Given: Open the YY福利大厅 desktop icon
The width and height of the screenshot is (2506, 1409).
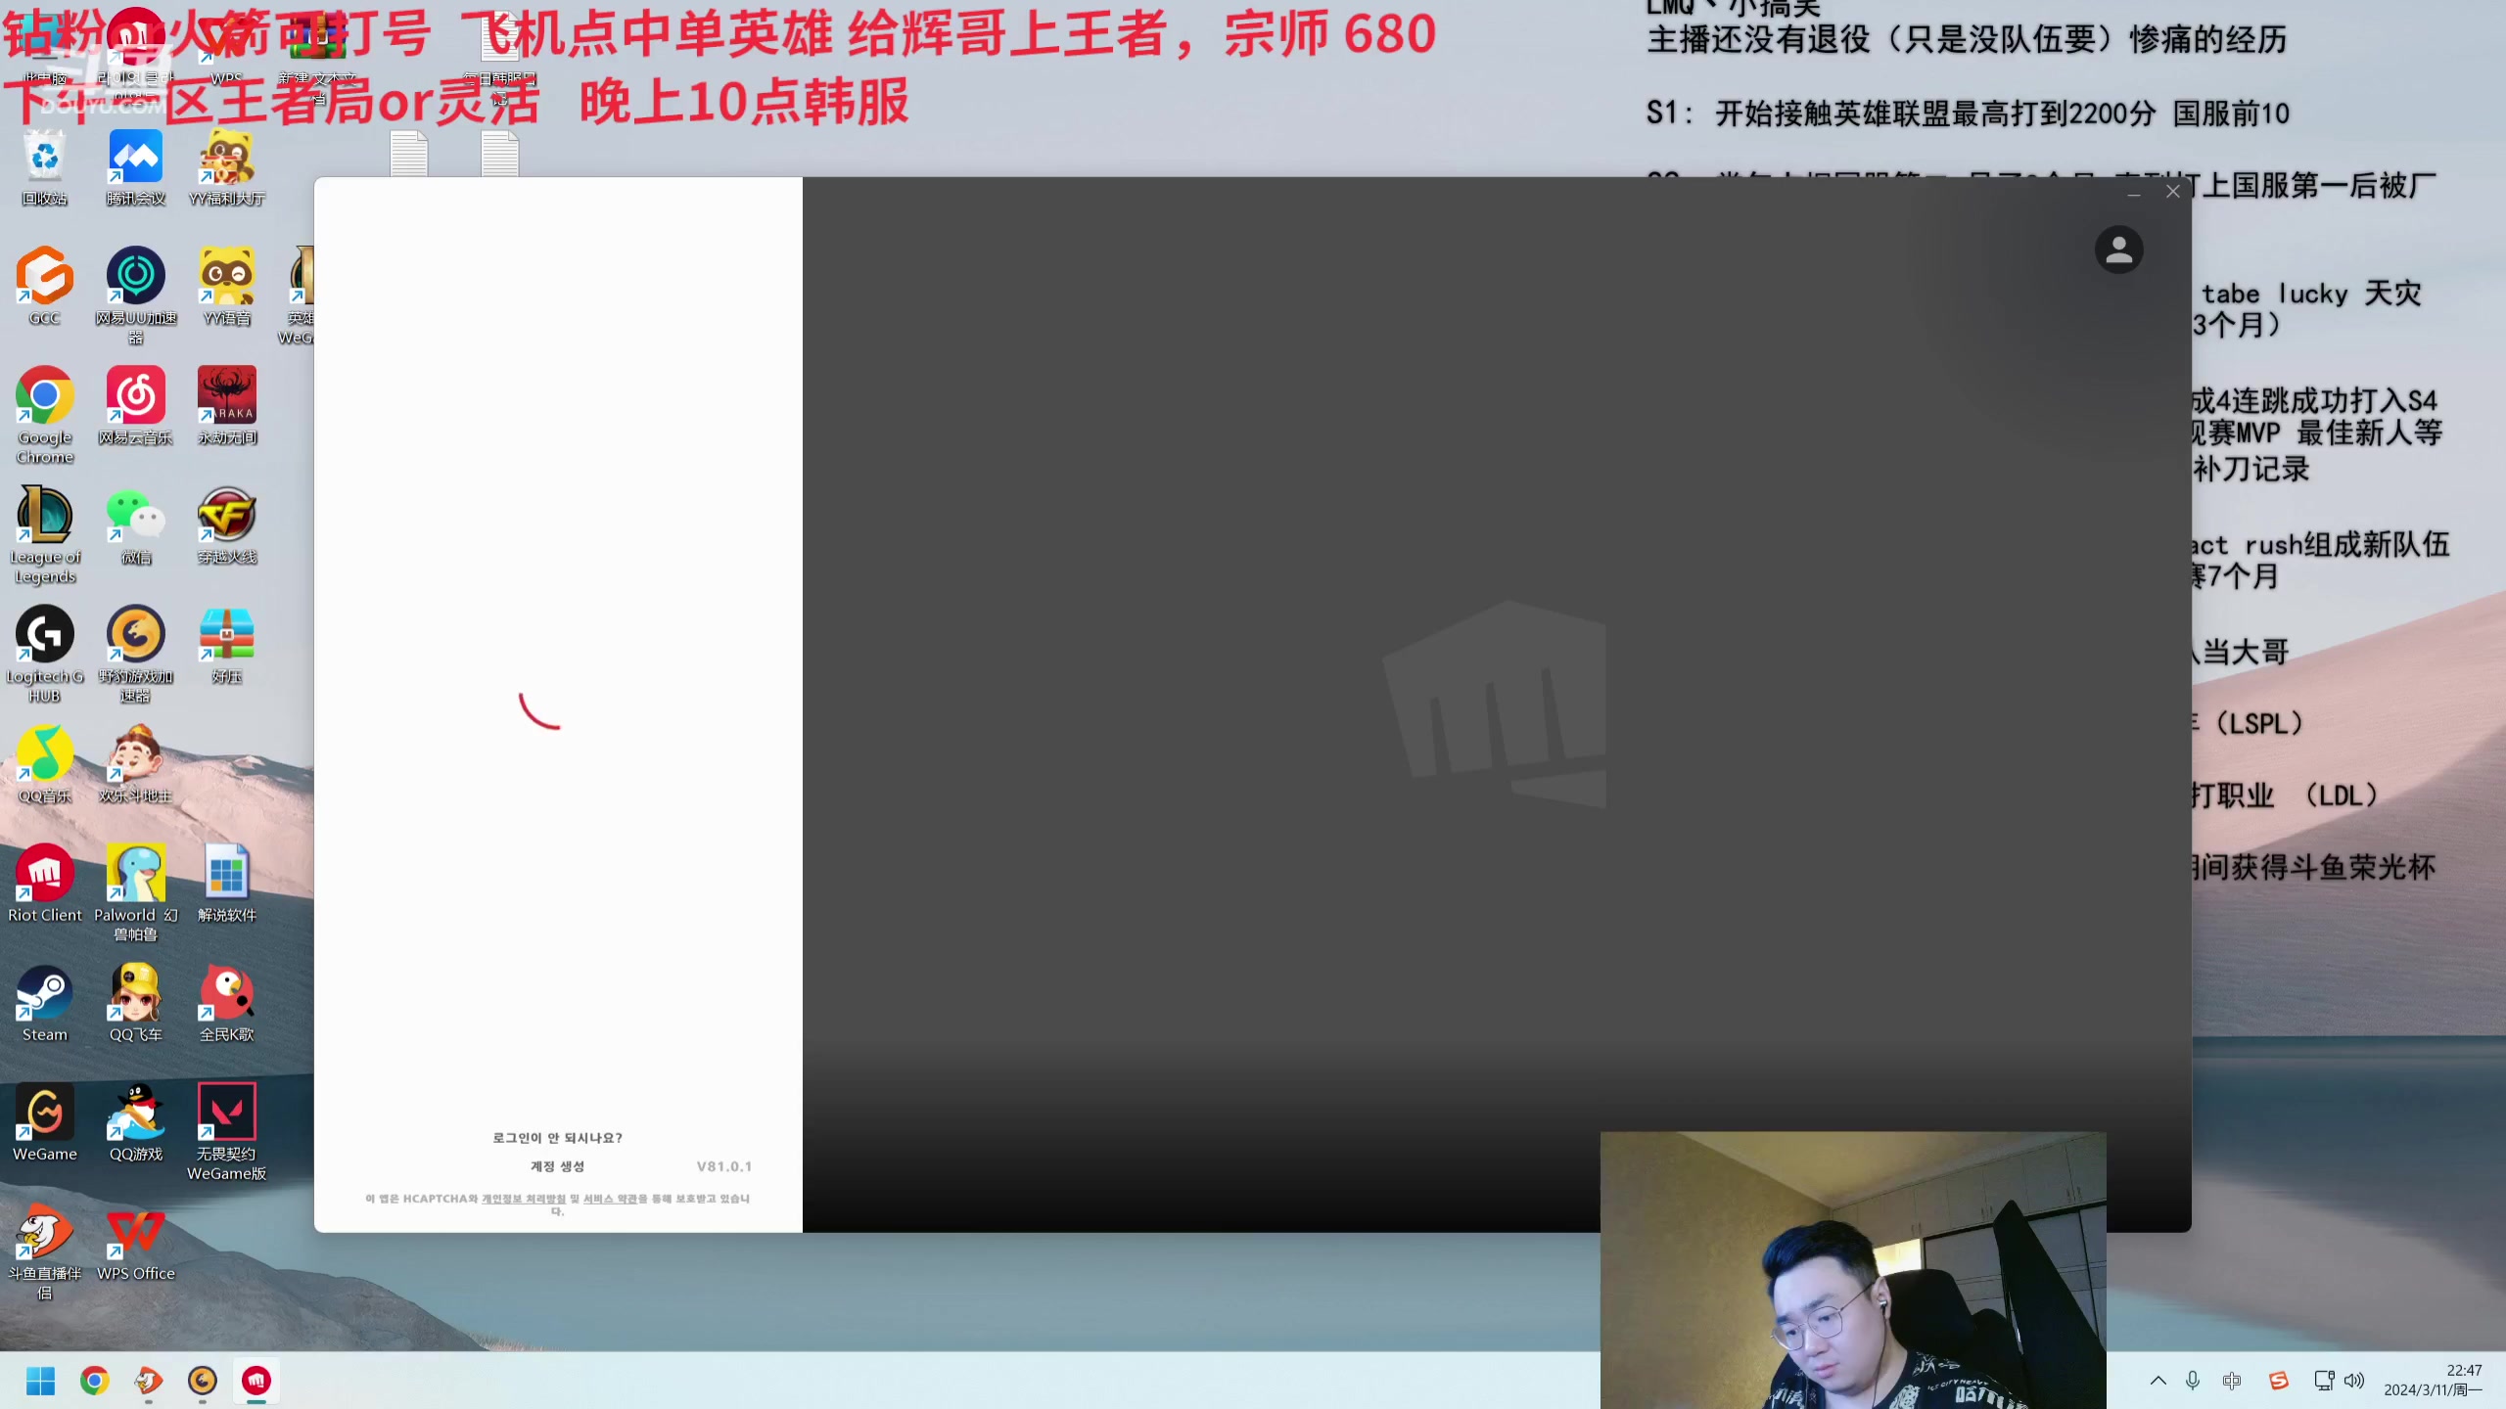Looking at the screenshot, I should point(227,167).
